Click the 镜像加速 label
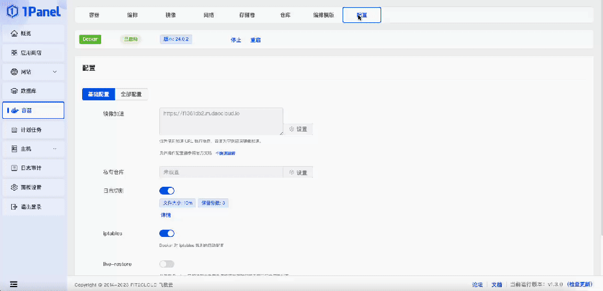 pos(113,114)
